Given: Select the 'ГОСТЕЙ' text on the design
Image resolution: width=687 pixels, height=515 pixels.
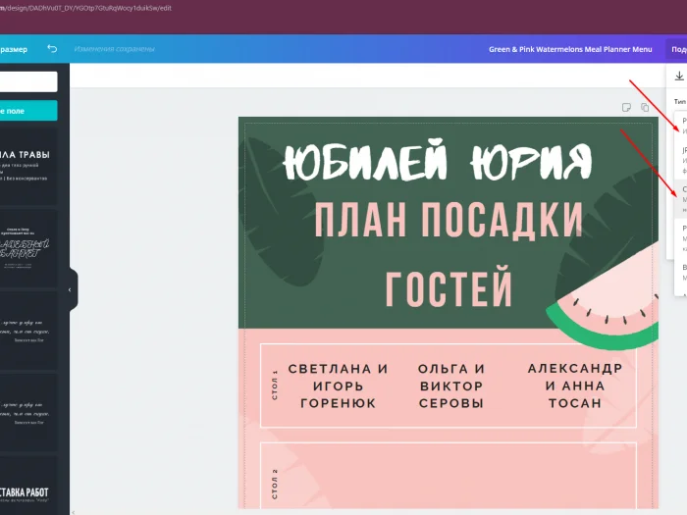Looking at the screenshot, I should 449,287.
